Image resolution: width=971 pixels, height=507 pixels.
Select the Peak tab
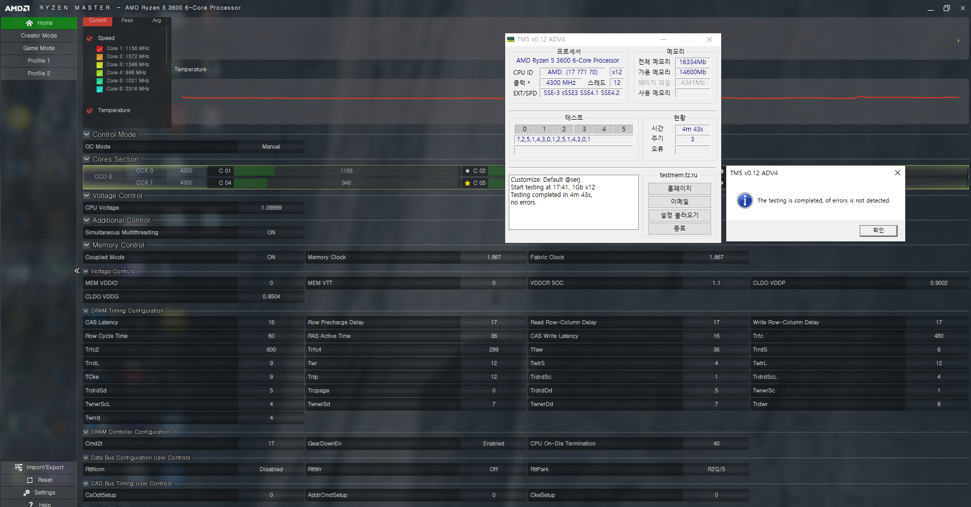(x=127, y=21)
